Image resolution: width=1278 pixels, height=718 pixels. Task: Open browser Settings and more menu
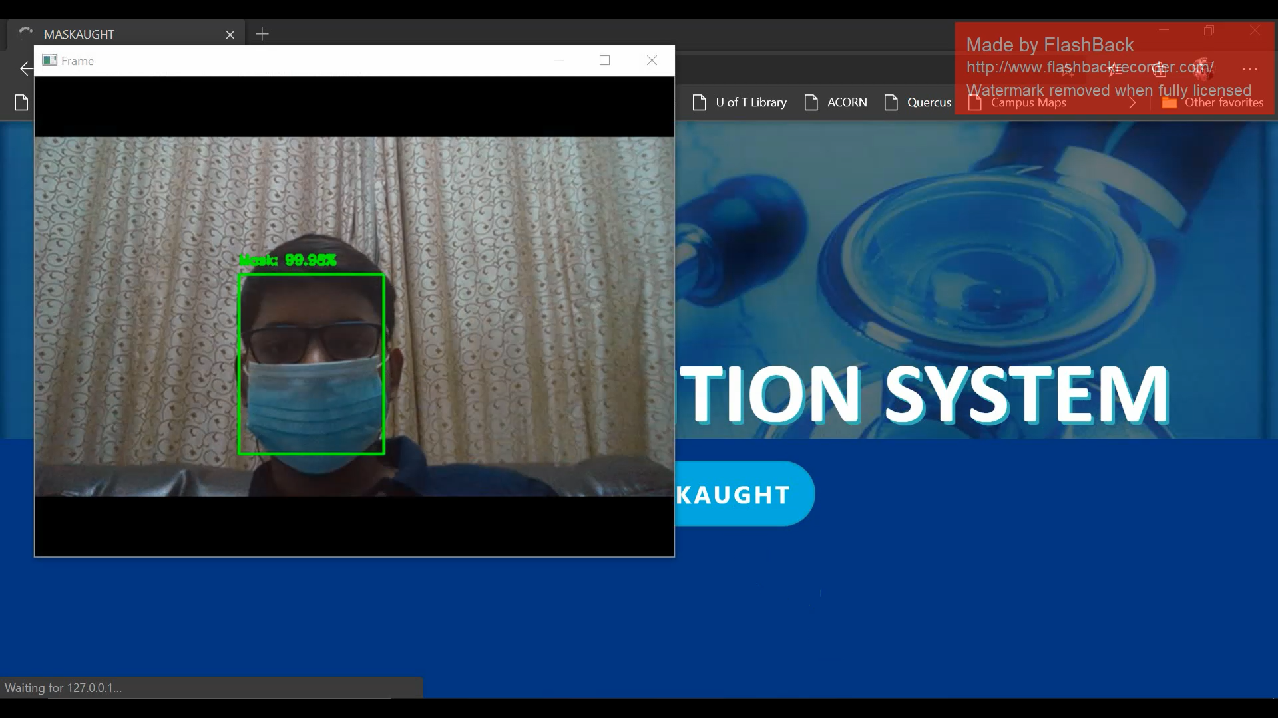(1249, 69)
